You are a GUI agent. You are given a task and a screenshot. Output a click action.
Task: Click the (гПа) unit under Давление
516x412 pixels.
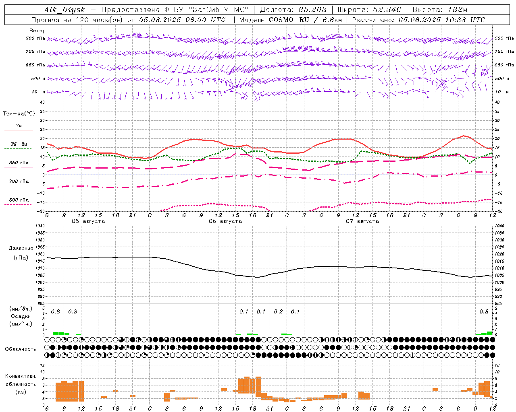click(x=21, y=257)
